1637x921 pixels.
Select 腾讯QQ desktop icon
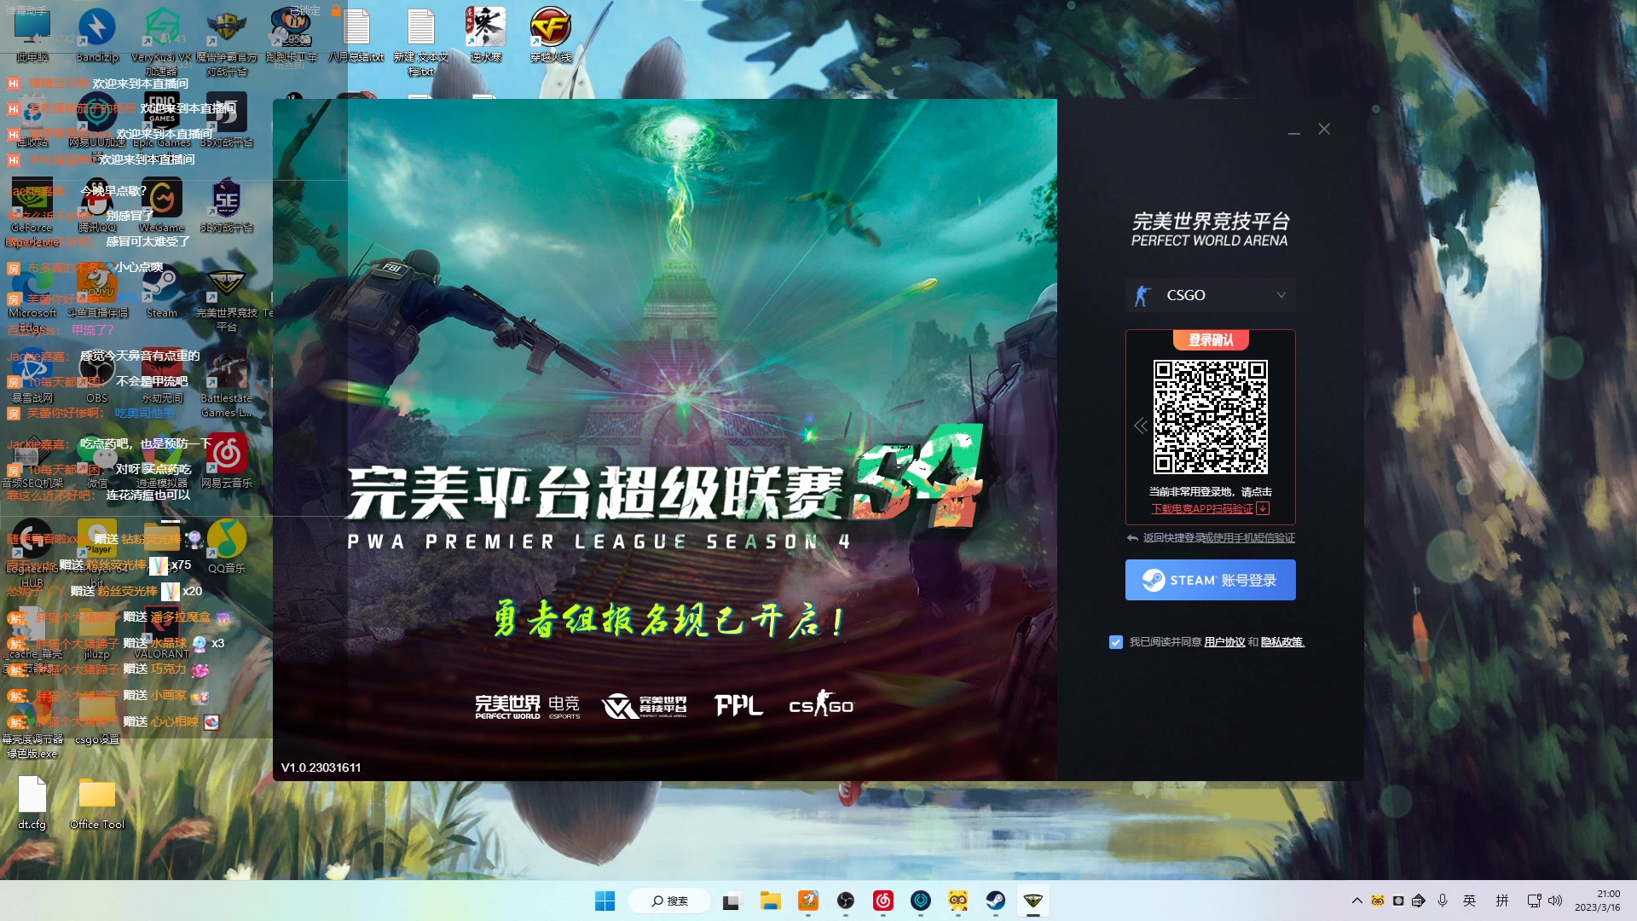[x=97, y=206]
